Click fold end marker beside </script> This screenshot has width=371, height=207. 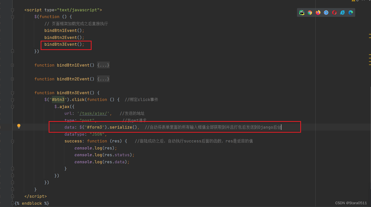tap(12, 196)
